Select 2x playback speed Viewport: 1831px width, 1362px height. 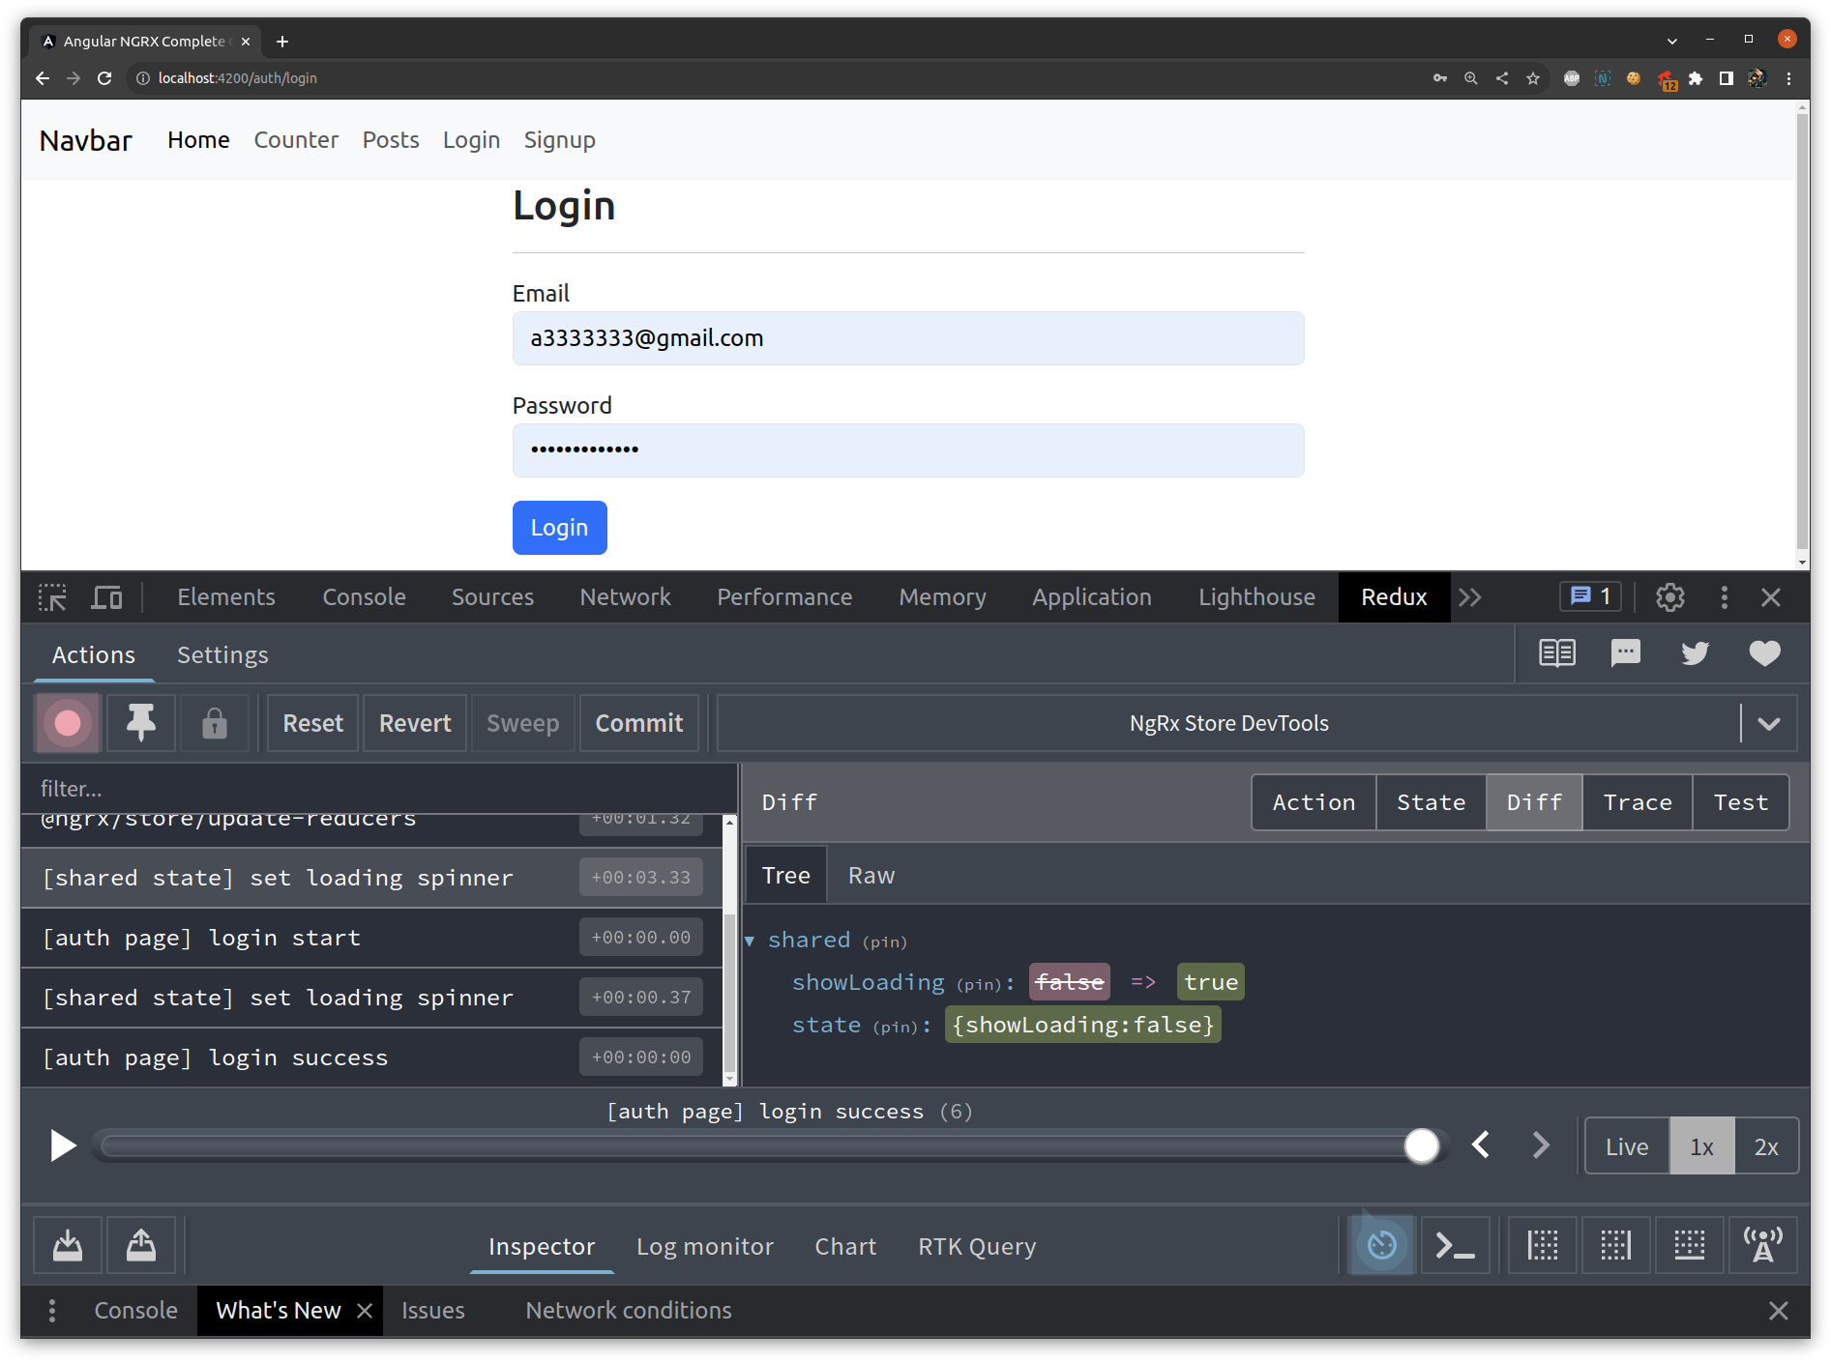(x=1767, y=1145)
